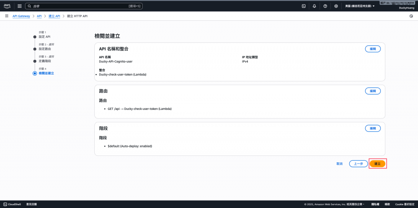Open the notifications bell
The image size is (418, 208).
[314, 6]
